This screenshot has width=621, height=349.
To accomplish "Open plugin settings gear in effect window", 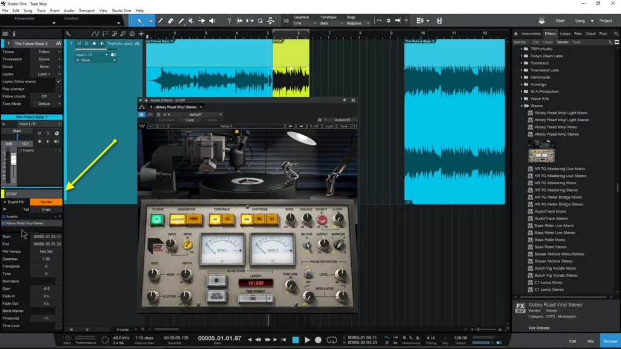I will tap(319, 120).
